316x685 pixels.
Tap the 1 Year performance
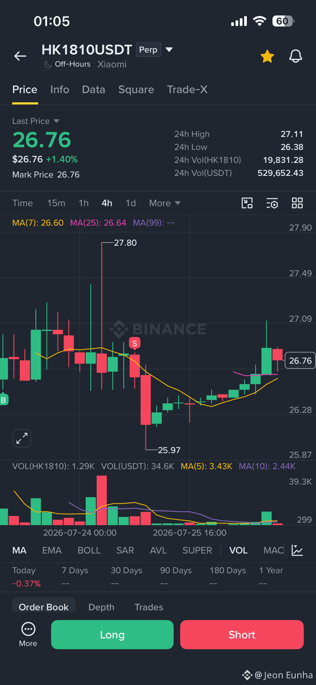271,577
